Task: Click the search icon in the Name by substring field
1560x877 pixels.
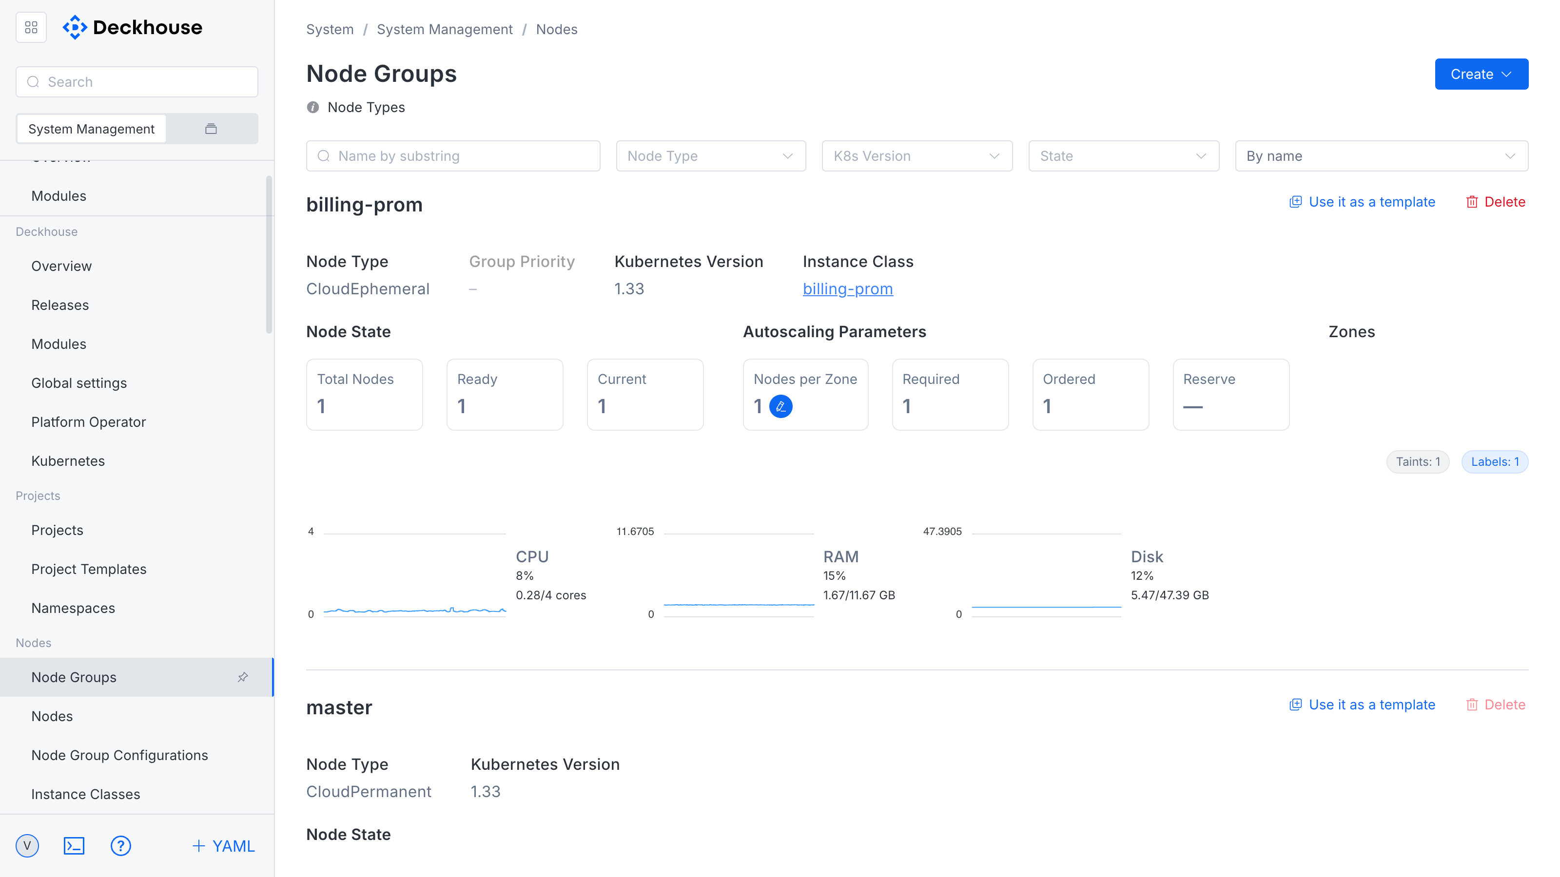Action: pyautogui.click(x=324, y=156)
